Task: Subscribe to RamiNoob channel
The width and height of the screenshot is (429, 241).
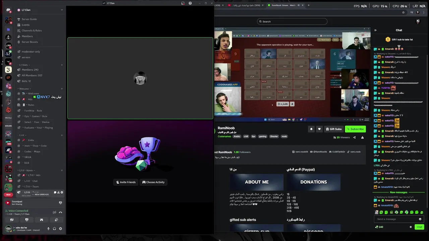Action: point(355,129)
